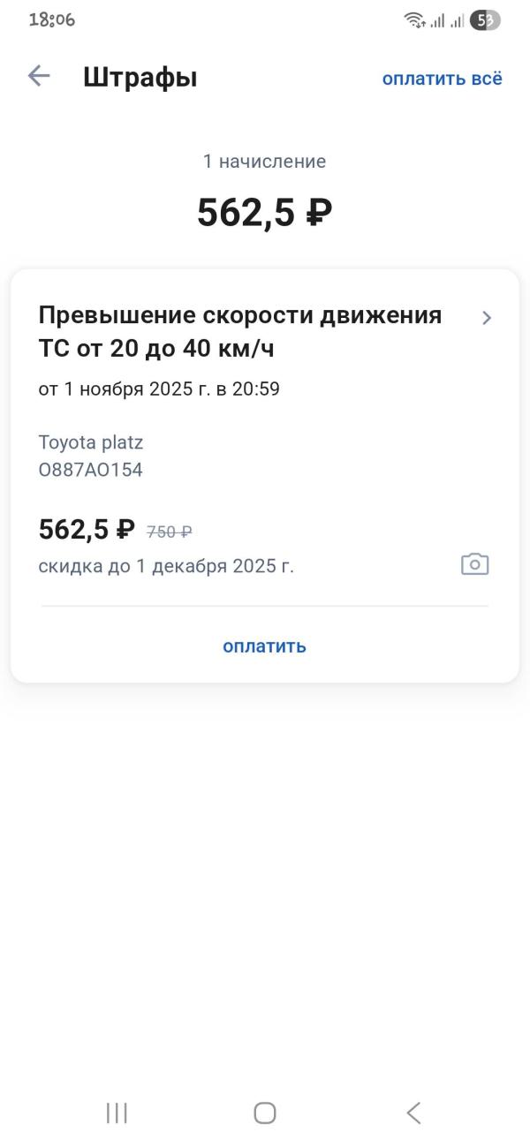Tap the license plate O887AO154
Image resolution: width=530 pixels, height=1147 pixels.
(91, 469)
